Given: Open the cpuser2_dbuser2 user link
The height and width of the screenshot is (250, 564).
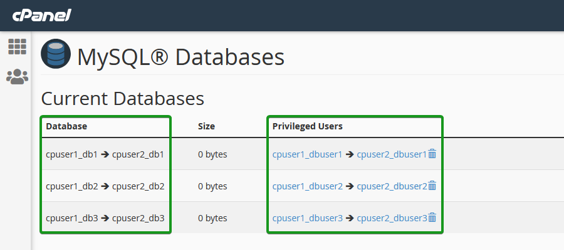Looking at the screenshot, I should tap(392, 186).
